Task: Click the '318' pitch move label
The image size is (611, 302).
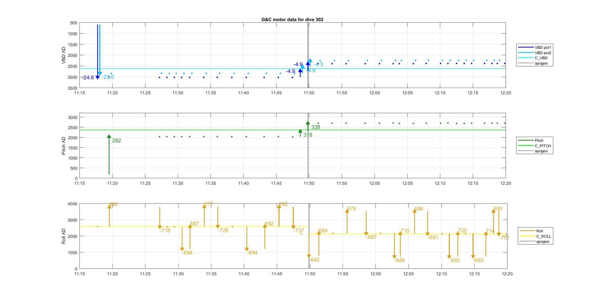Action: pos(308,136)
